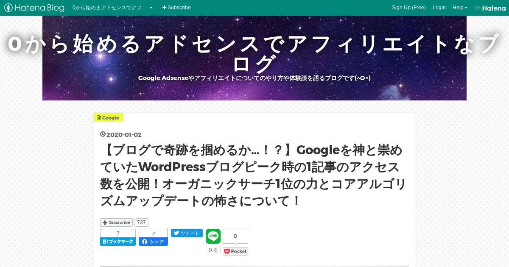509x267 pixels.
Task: Expand the blog title dropdown in top bar
Action: click(x=113, y=8)
